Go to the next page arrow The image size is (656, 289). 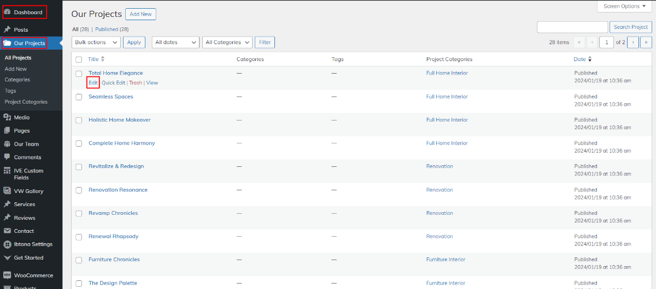click(633, 43)
